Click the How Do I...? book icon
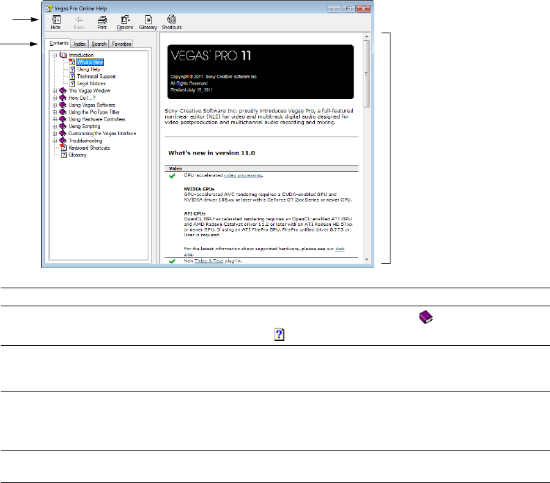 [63, 98]
